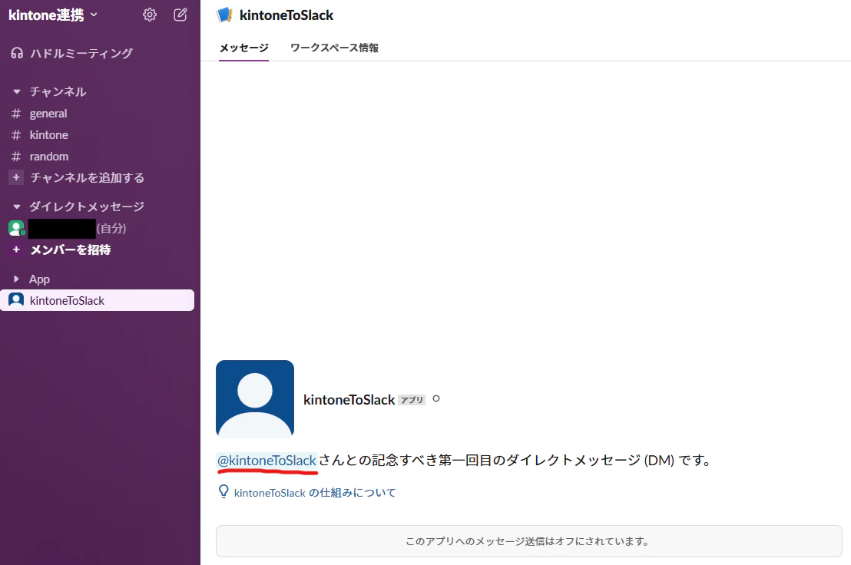Open the settings gear in sidebar header

(149, 15)
